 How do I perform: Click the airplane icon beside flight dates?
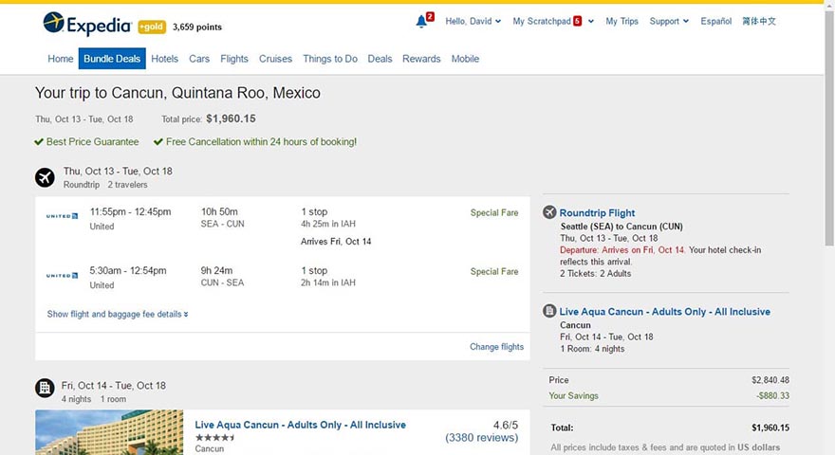[45, 177]
